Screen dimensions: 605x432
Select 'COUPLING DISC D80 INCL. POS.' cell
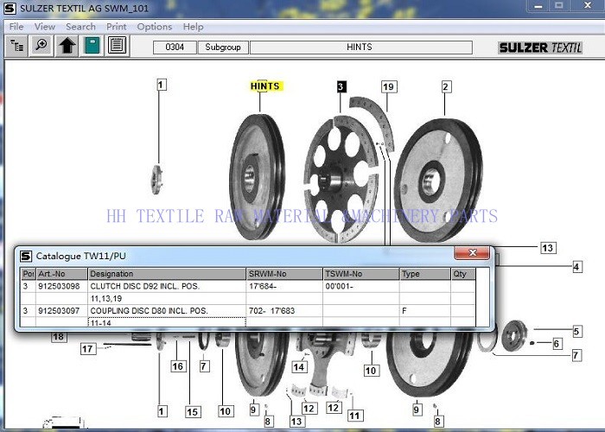click(x=167, y=310)
